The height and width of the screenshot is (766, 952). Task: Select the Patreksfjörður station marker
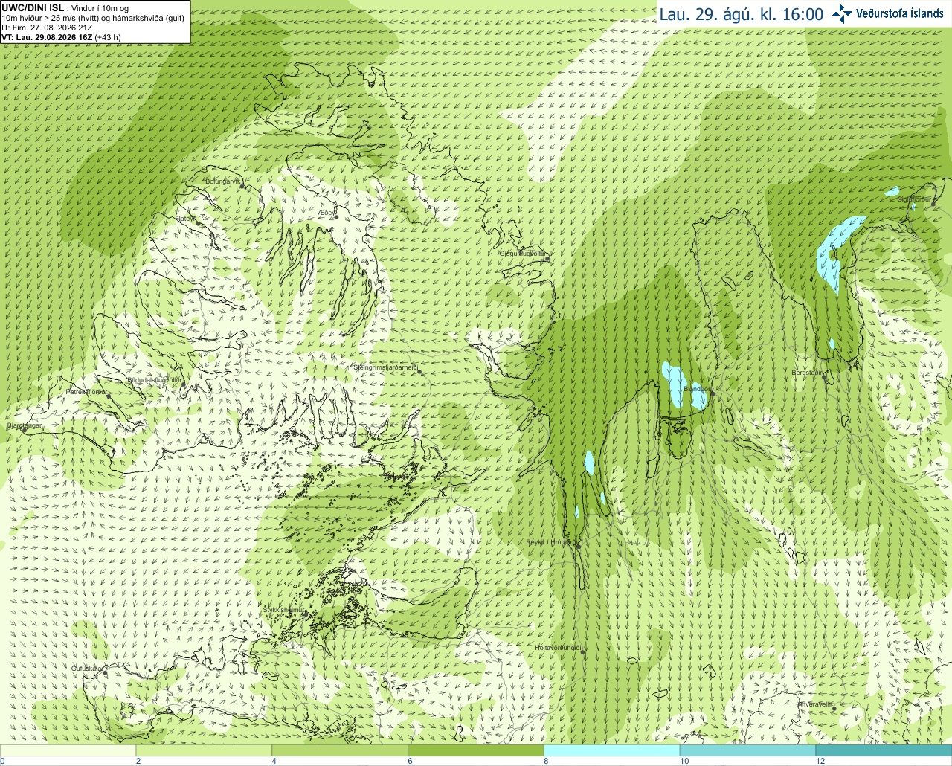click(109, 396)
